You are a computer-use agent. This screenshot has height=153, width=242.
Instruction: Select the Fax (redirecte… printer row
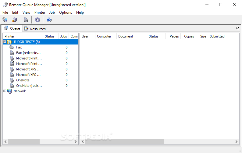coord(41,53)
